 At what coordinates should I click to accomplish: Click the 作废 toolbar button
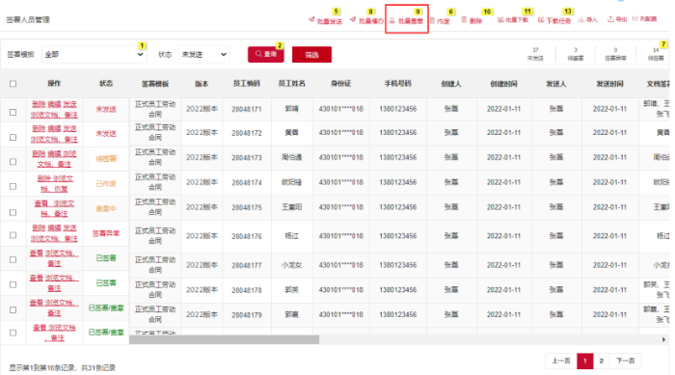coord(440,20)
